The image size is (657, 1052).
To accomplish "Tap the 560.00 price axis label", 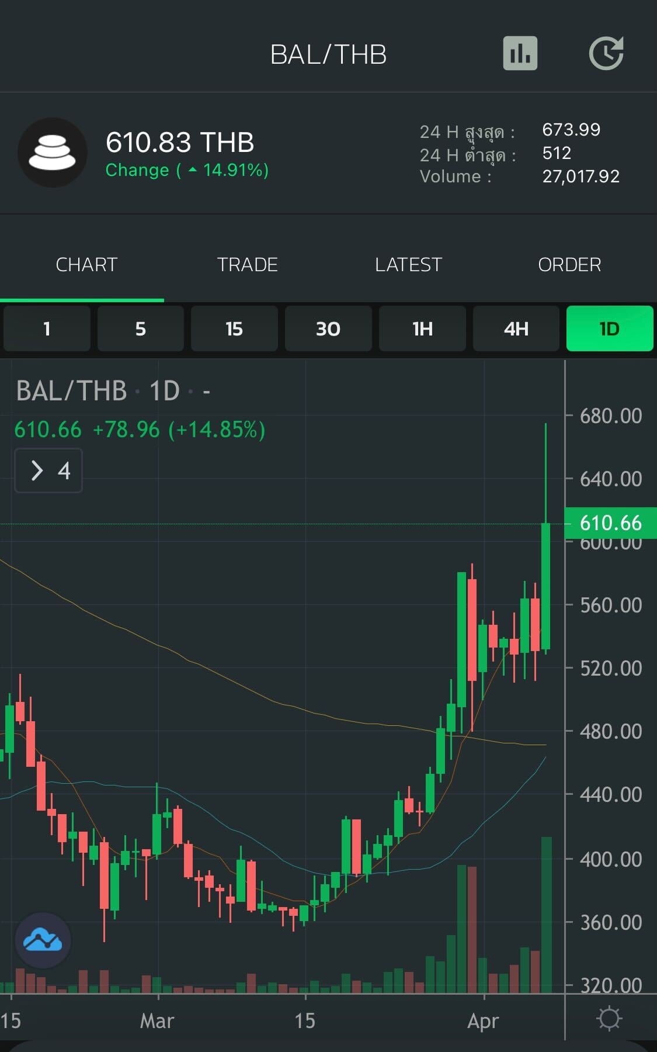I will [x=611, y=605].
